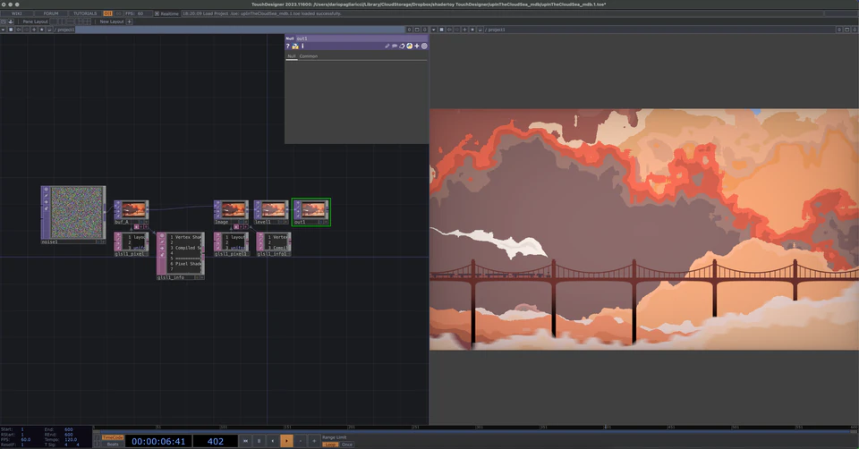Select the glsl1_info DAT node
The image size is (859, 449).
click(x=181, y=255)
